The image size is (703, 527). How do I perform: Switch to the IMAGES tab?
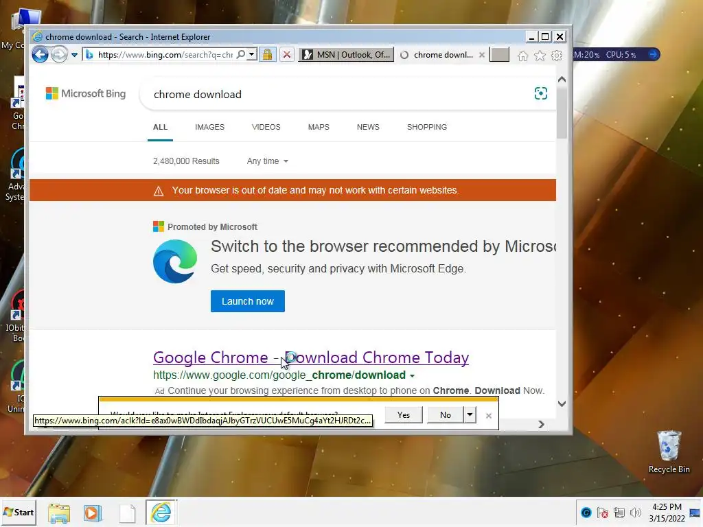tap(209, 127)
